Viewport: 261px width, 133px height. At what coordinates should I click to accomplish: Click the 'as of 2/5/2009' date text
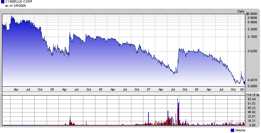(x=15, y=6)
